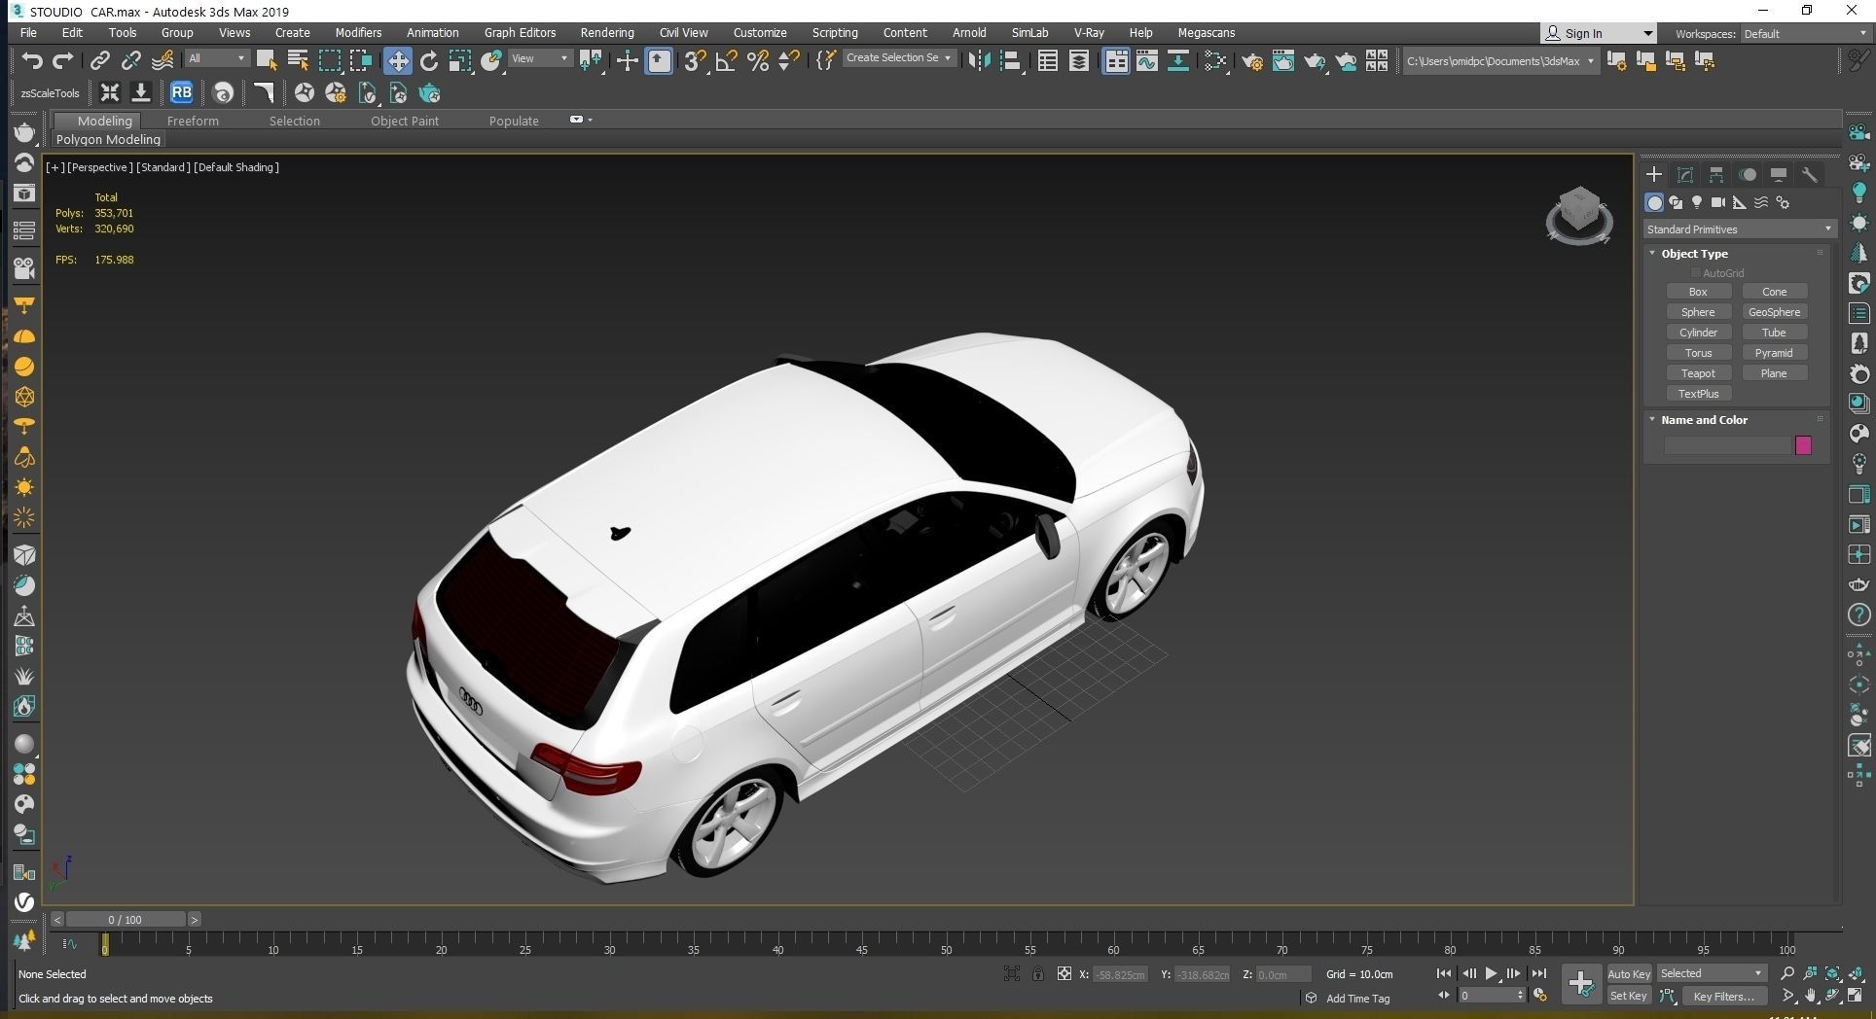
Task: Activate the Select and Move tool
Action: click(x=397, y=60)
